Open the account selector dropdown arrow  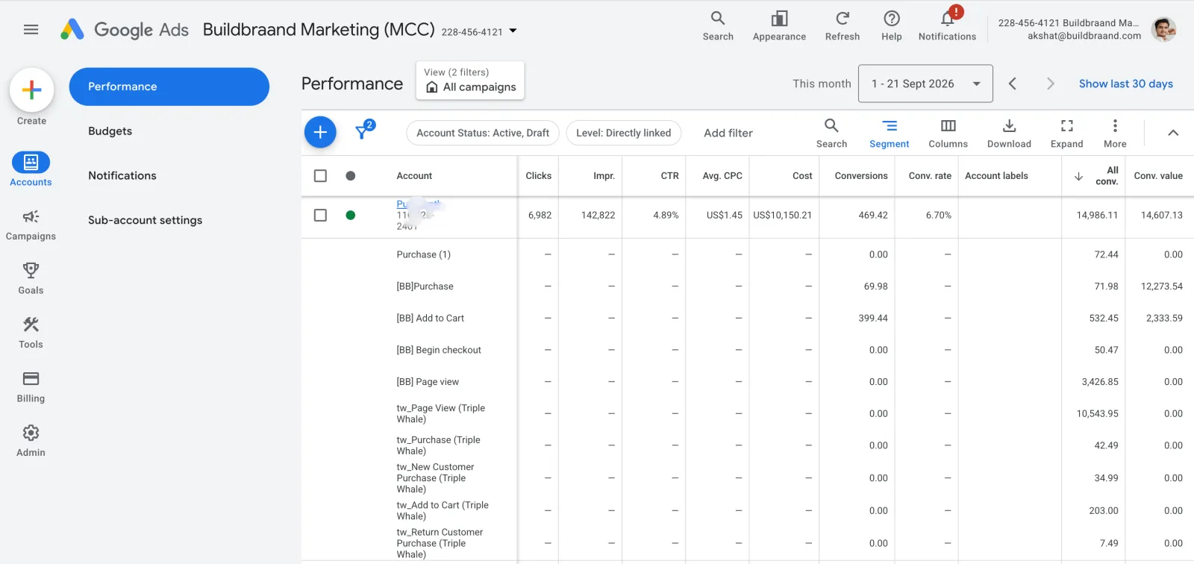[x=513, y=31]
